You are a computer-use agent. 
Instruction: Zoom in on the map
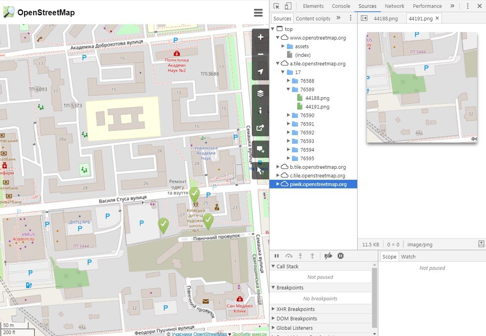tap(260, 38)
